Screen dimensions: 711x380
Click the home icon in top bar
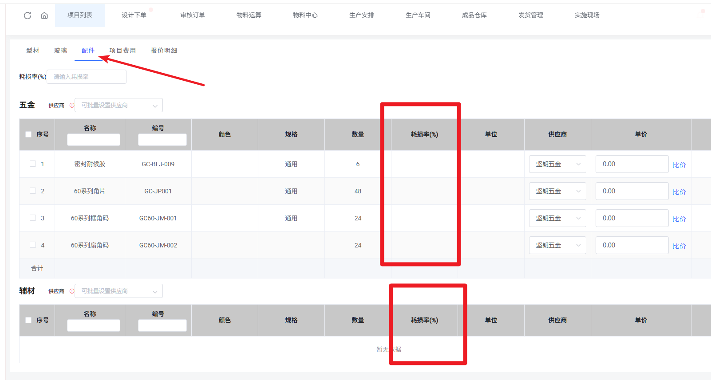click(44, 16)
